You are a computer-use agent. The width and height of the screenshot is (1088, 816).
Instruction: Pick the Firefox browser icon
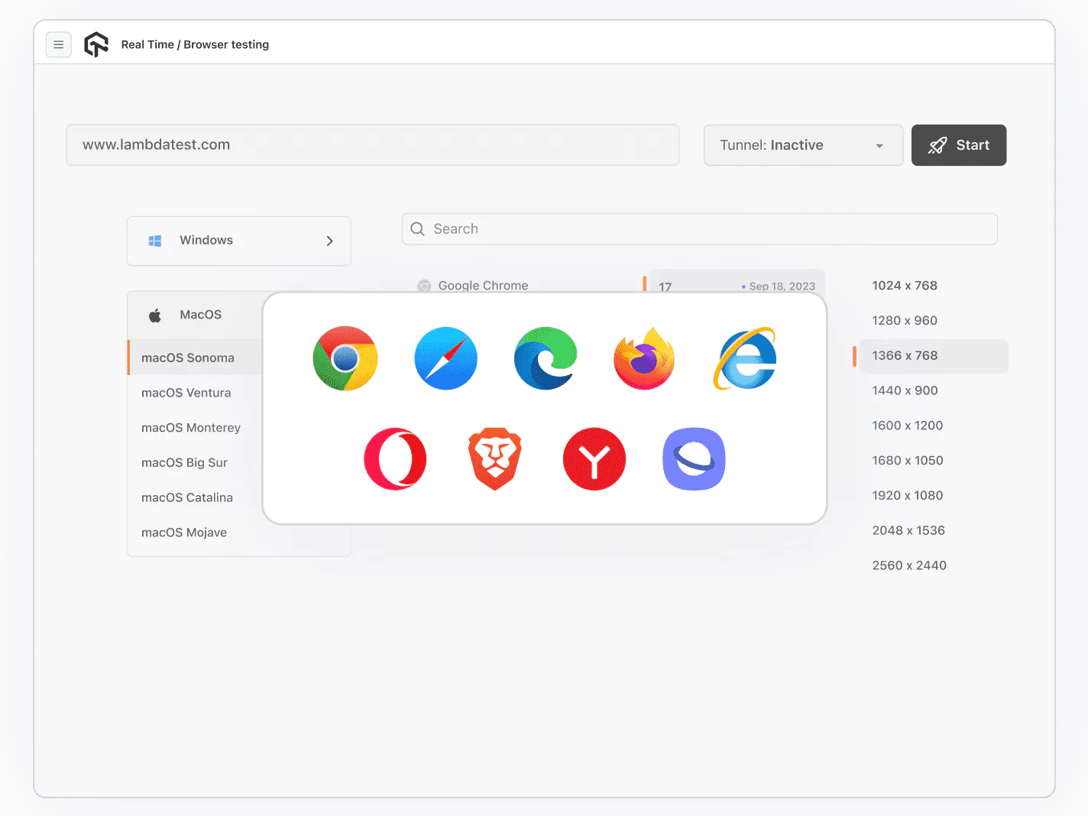click(x=644, y=358)
